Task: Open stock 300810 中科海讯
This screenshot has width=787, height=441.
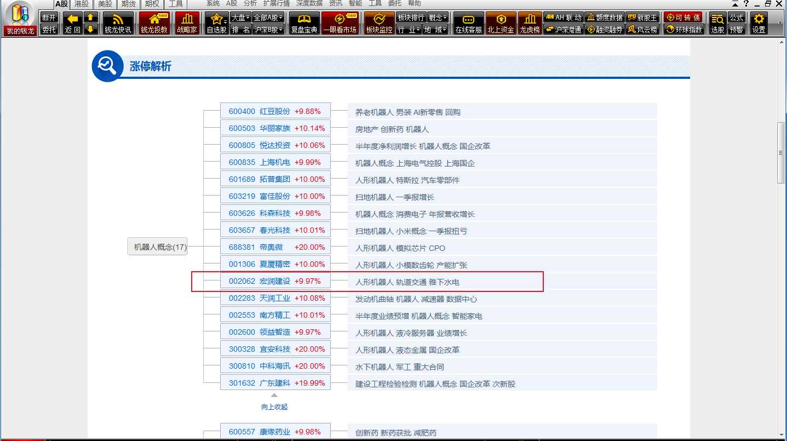Action: tap(275, 366)
